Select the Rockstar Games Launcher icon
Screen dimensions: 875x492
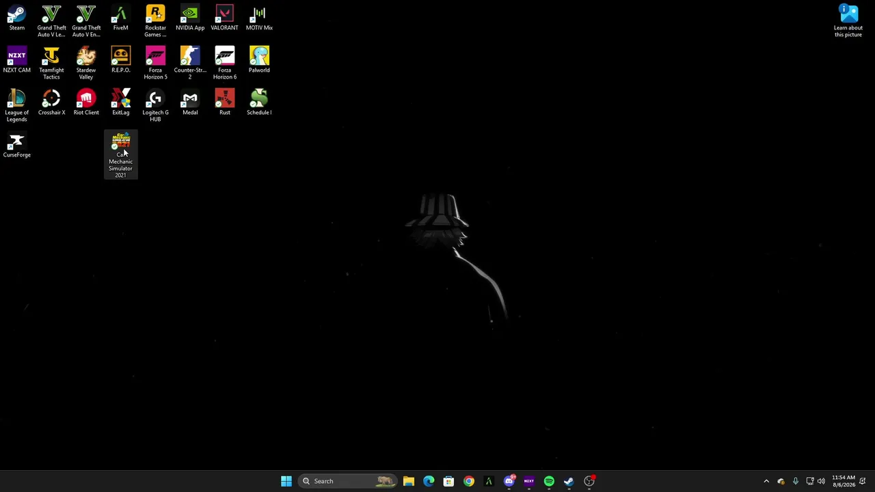pyautogui.click(x=155, y=21)
